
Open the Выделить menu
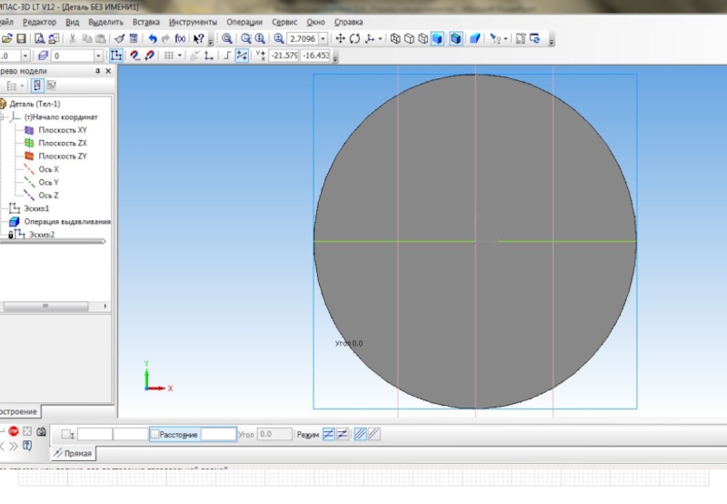point(105,22)
